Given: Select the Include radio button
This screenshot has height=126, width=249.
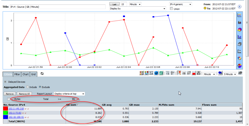Looking at the screenshot, I should (27, 87).
